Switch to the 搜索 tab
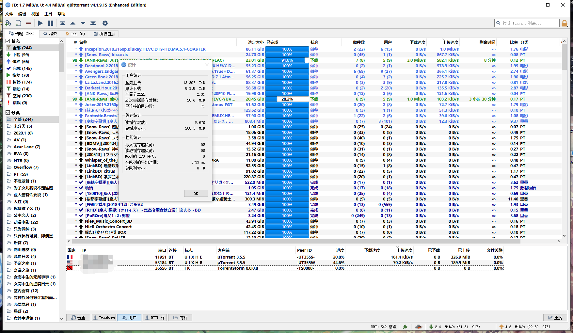 coord(50,34)
